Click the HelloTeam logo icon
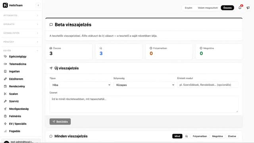254x143 pixels. pos(5,5)
